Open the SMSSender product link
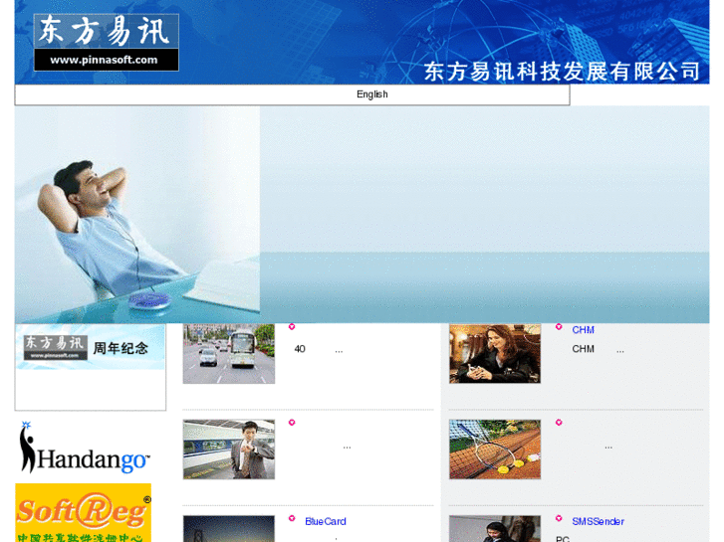This screenshot has width=724, height=542. pos(598,521)
